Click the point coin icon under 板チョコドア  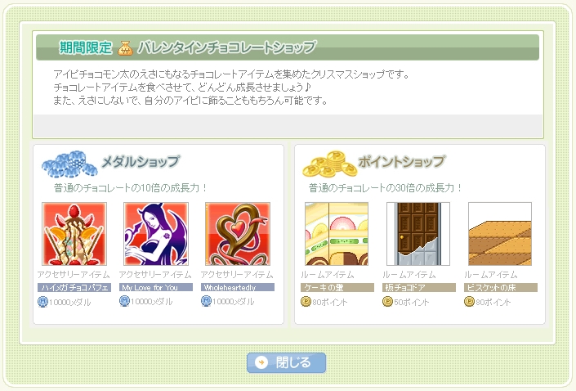point(387,302)
